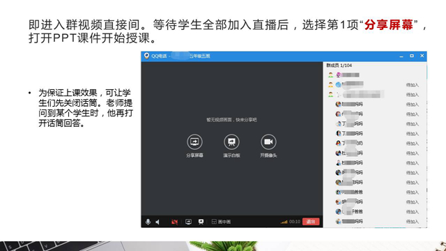Maximize the QQ电话 call window
The width and height of the screenshot is (446, 251).
coord(412,56)
